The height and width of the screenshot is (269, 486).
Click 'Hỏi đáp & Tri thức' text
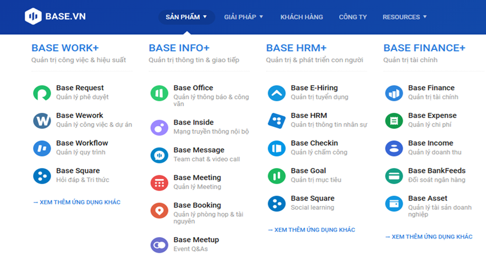tap(83, 180)
